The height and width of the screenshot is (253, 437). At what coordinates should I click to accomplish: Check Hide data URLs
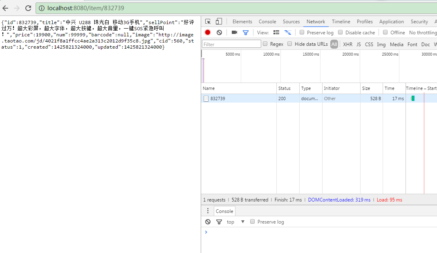coord(289,44)
